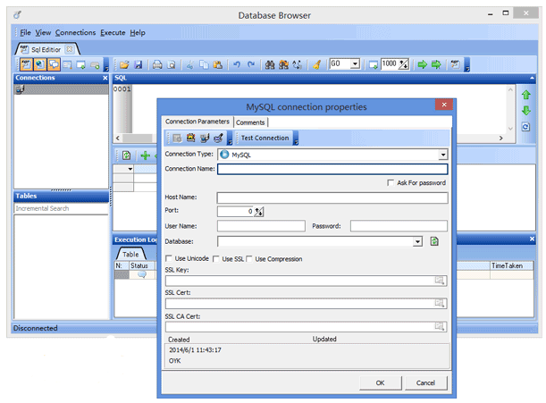Tick the Use Unicode checkbox
The height and width of the screenshot is (403, 546).
point(170,259)
